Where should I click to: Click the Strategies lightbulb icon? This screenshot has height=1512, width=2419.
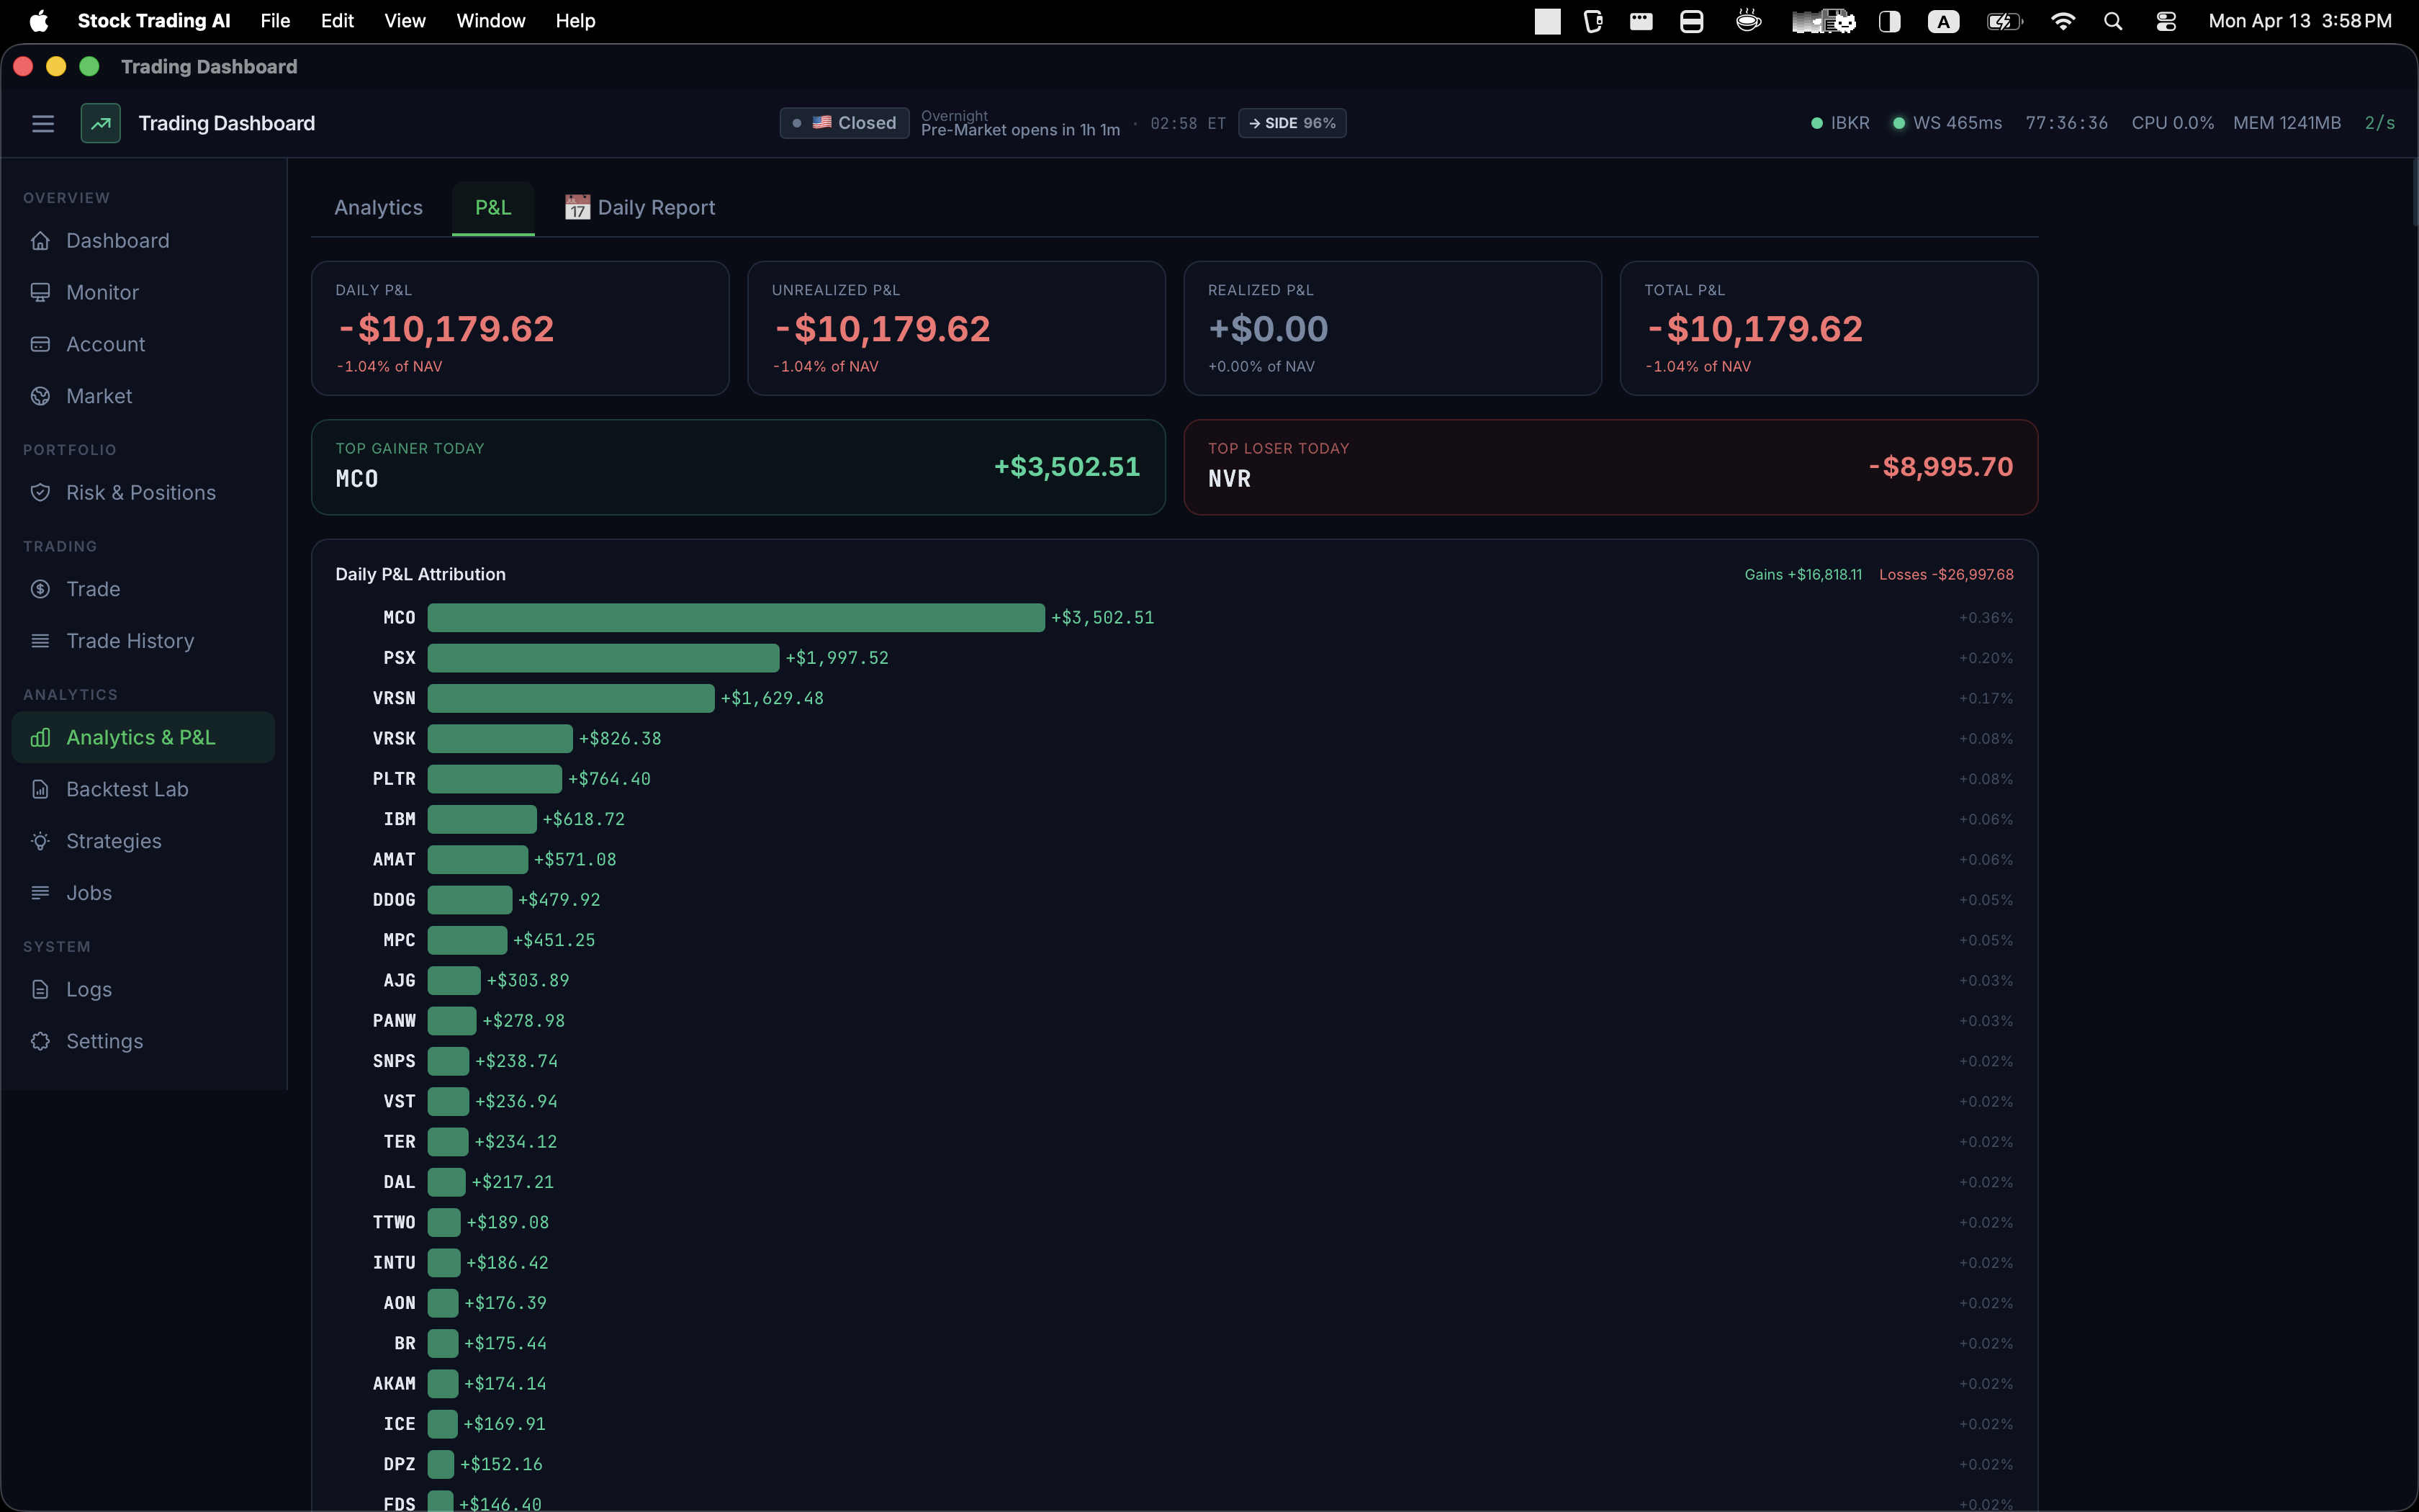[40, 841]
